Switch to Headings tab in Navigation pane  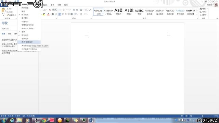(3, 33)
